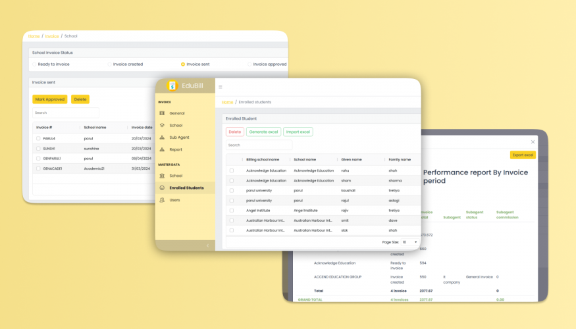This screenshot has height=329, width=576.
Task: Check the smit dave row checkbox
Action: pyautogui.click(x=232, y=220)
